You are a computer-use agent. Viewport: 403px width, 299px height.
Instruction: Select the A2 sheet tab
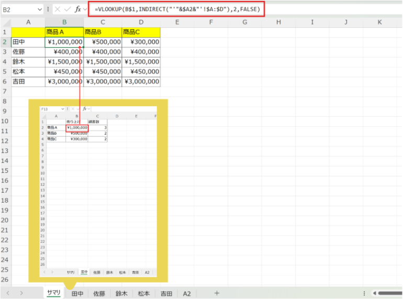click(187, 294)
